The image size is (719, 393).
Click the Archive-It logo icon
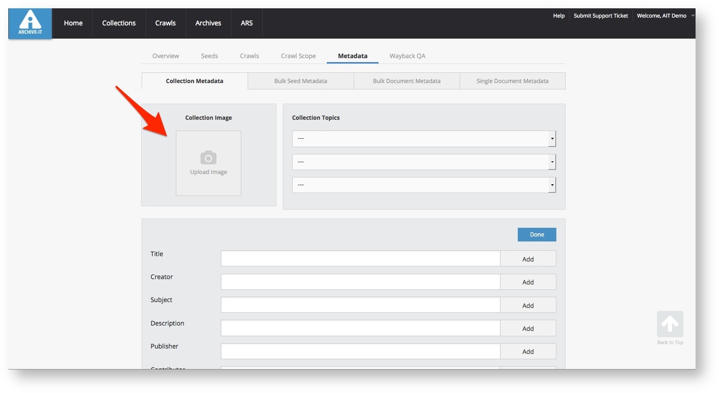(x=30, y=23)
